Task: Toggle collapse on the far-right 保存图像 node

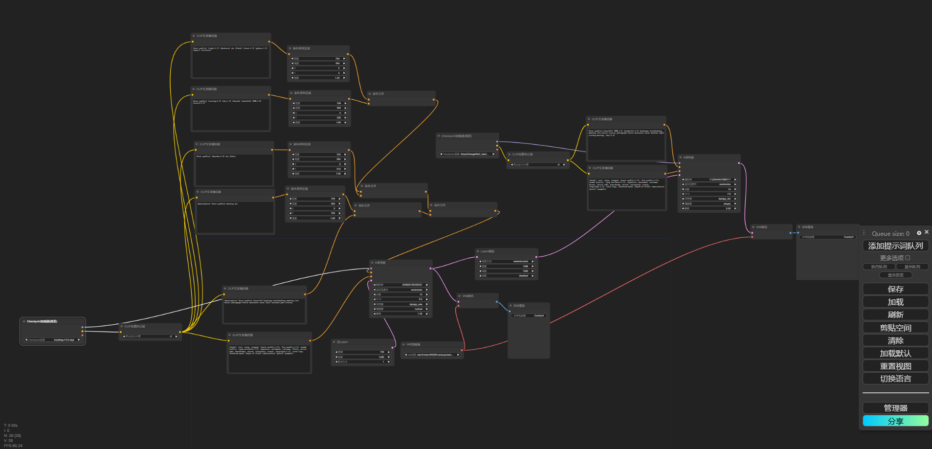Action: (799, 227)
